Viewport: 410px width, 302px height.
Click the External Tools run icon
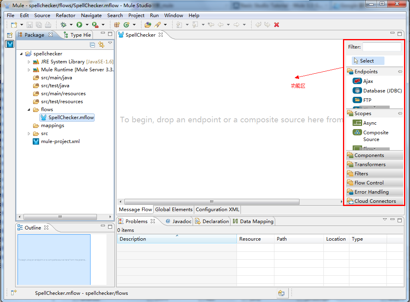(95, 25)
